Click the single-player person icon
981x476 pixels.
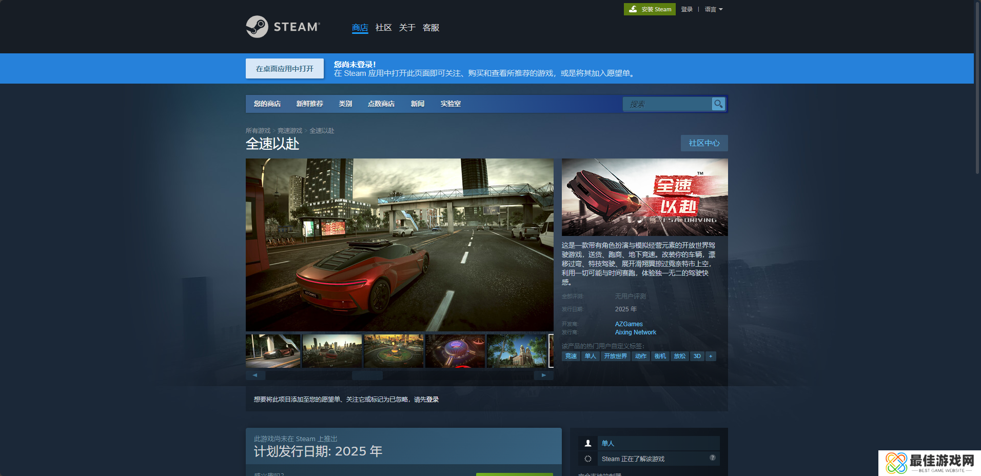click(x=588, y=444)
